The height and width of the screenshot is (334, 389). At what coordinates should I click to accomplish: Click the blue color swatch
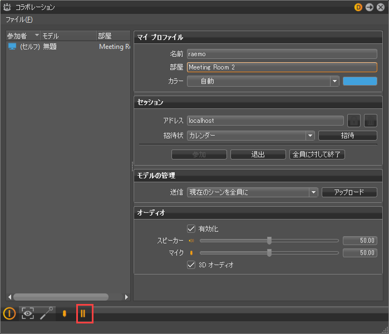tap(360, 81)
